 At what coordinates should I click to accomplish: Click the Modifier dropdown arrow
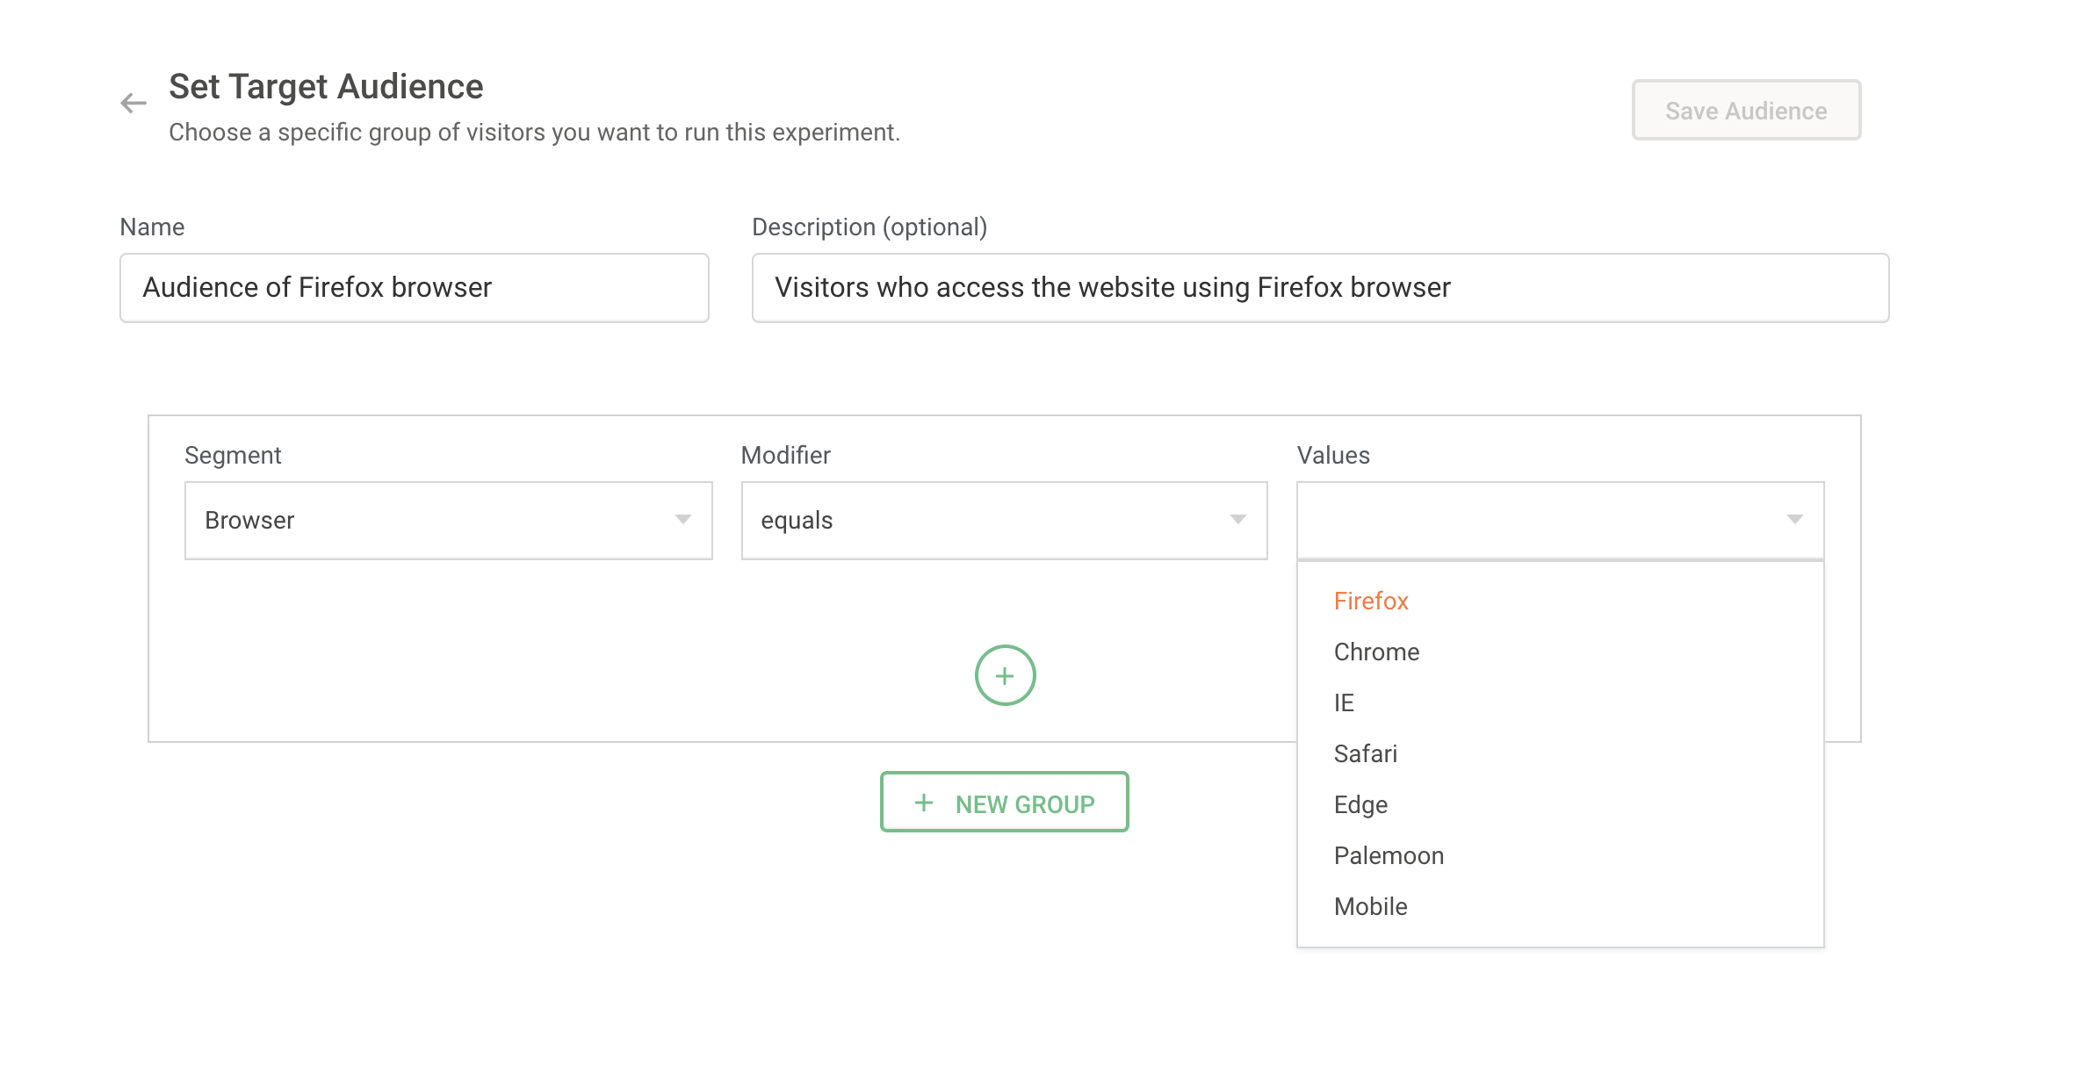(x=1237, y=520)
